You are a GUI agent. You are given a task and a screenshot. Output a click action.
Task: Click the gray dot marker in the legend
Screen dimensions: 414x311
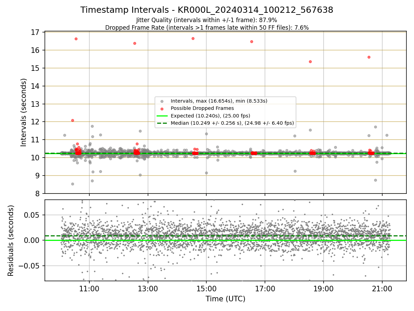point(162,101)
